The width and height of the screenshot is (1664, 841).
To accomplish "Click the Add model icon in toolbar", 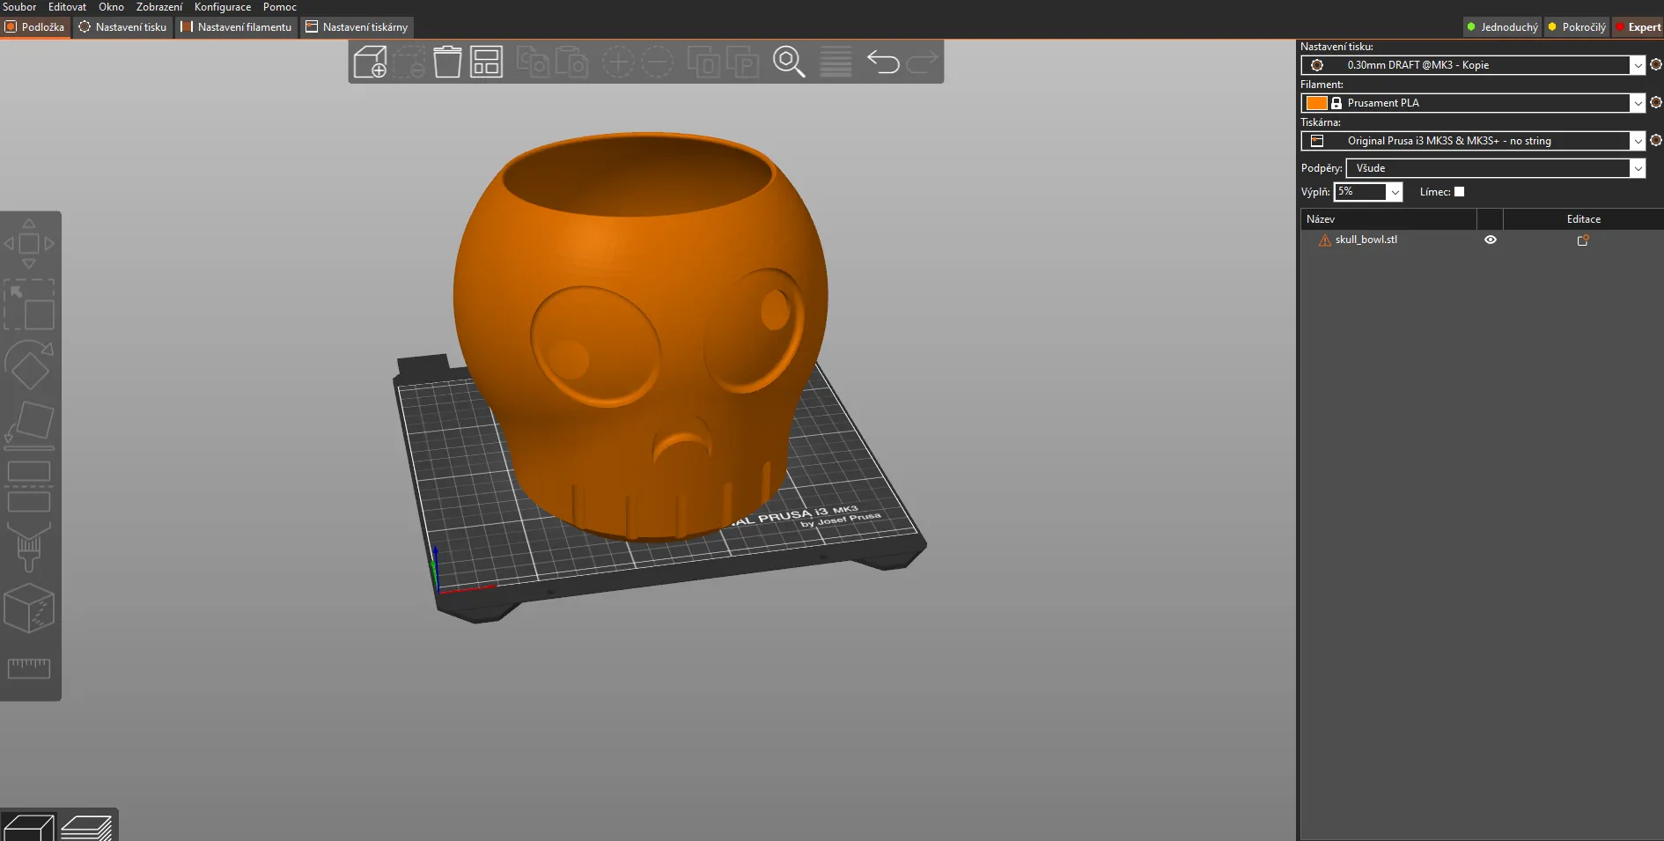I will (x=370, y=63).
